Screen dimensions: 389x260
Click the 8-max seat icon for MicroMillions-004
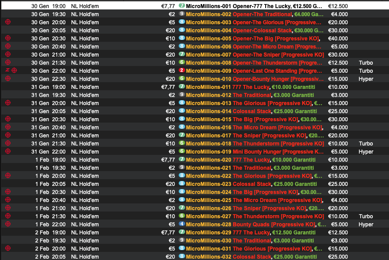click(x=181, y=30)
